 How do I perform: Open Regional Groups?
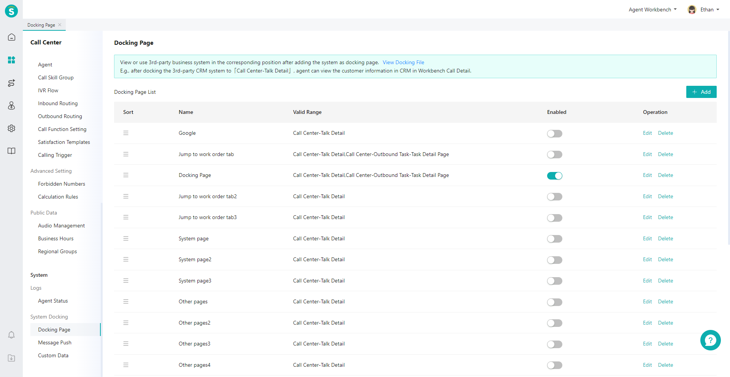(57, 251)
